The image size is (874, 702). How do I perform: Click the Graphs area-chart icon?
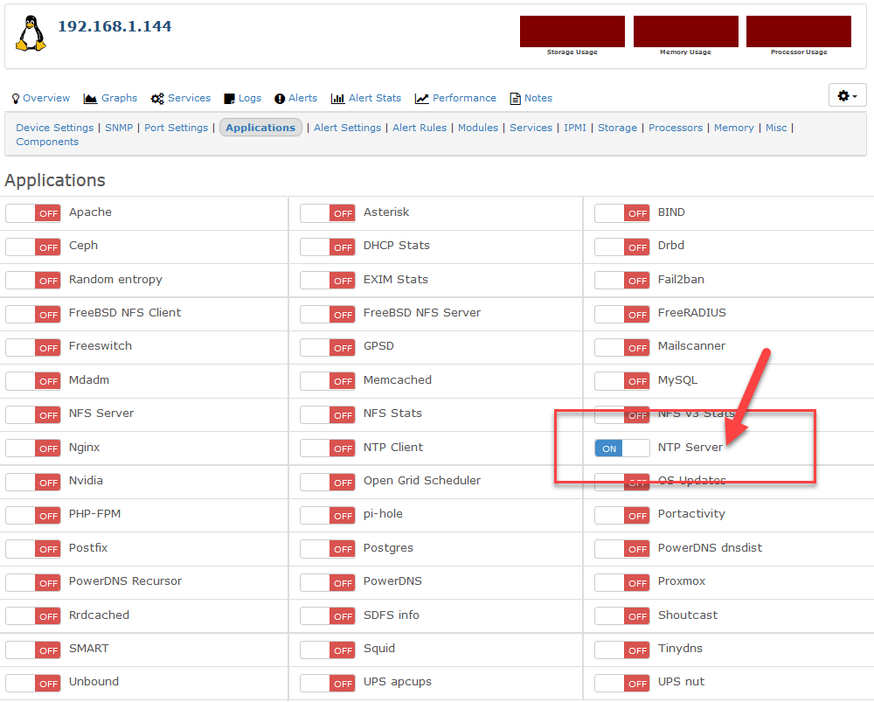click(x=90, y=99)
